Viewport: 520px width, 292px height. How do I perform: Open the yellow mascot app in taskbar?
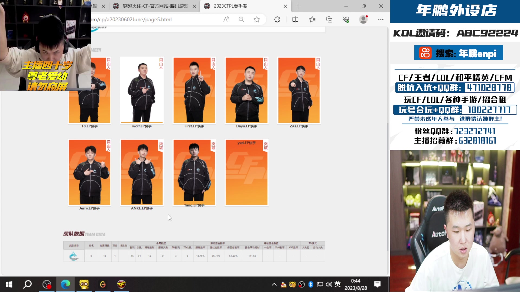tap(84, 284)
